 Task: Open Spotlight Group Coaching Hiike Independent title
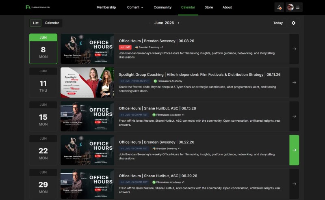click(199, 75)
